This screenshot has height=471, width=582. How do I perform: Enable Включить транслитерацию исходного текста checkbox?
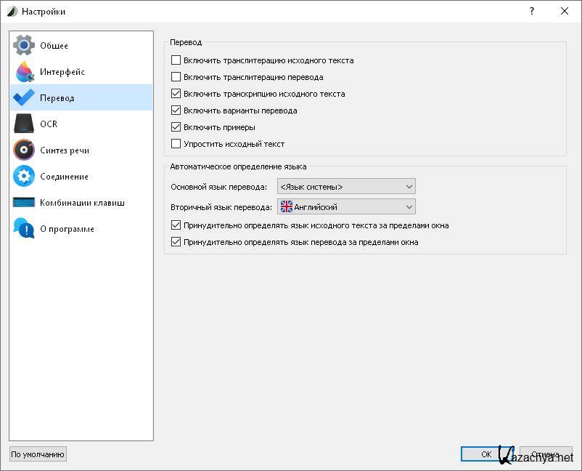176,60
